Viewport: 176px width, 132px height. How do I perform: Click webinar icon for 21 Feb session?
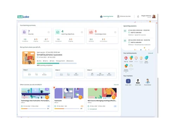click(x=125, y=31)
